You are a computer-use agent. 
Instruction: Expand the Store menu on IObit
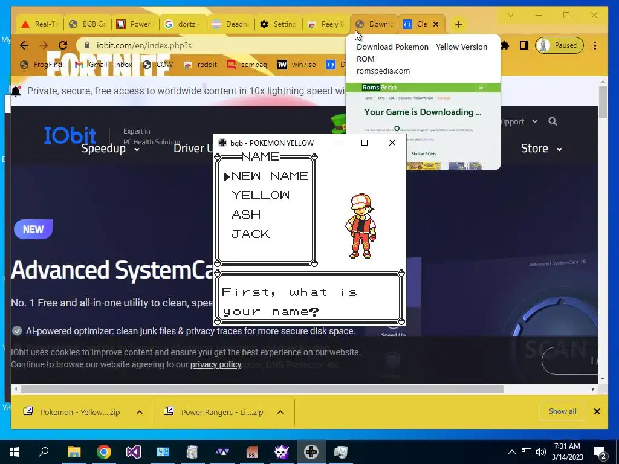coord(541,149)
